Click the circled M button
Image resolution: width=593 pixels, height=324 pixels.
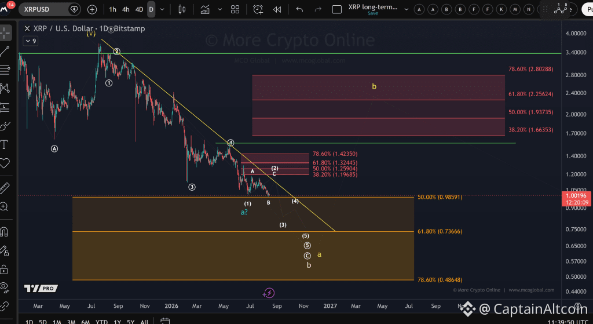click(x=515, y=9)
